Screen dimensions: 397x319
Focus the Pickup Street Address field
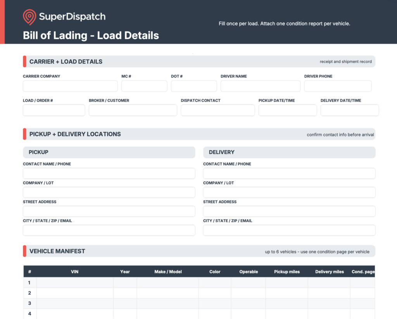[x=109, y=212]
